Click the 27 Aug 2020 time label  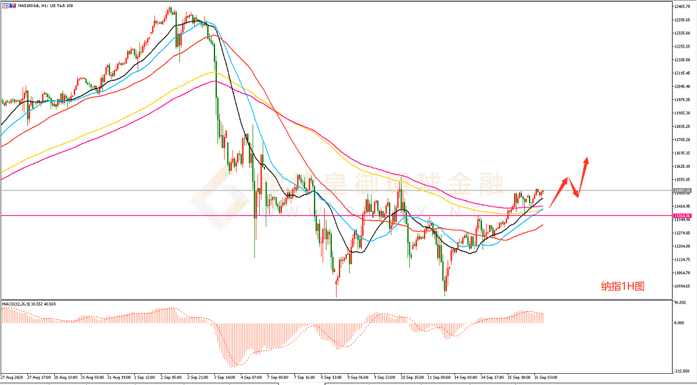coord(13,377)
